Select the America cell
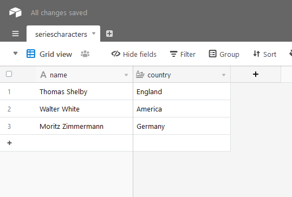Viewport: 292px width, 197px height. (x=182, y=109)
